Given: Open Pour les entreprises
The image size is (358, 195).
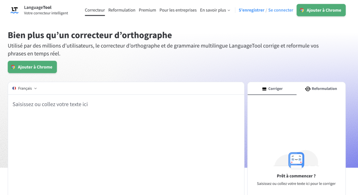Looking at the screenshot, I should tap(178, 10).
